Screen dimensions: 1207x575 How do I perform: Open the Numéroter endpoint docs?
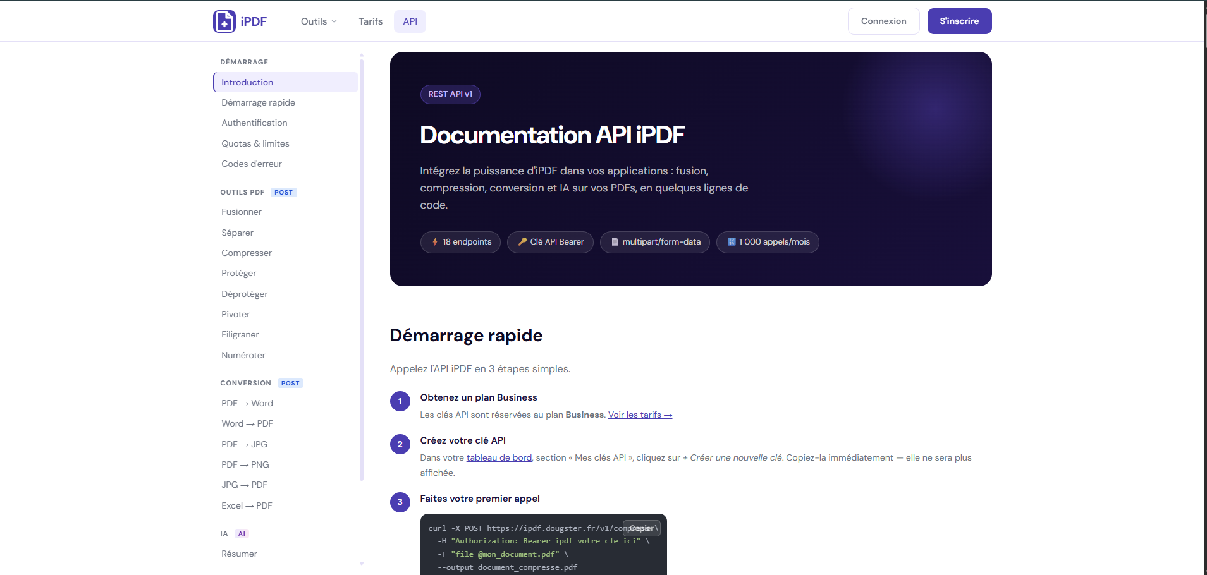[x=243, y=355]
